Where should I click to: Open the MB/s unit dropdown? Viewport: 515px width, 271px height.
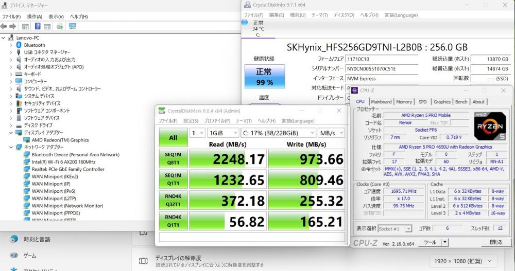tap(331, 133)
